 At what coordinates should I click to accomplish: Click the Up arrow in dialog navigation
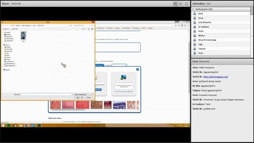pyautogui.click(x=11, y=25)
